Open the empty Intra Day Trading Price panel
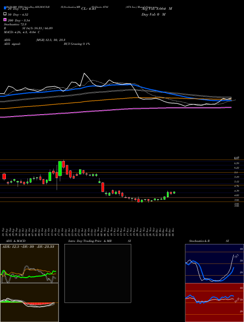The image size is (244, 322). [98, 273]
